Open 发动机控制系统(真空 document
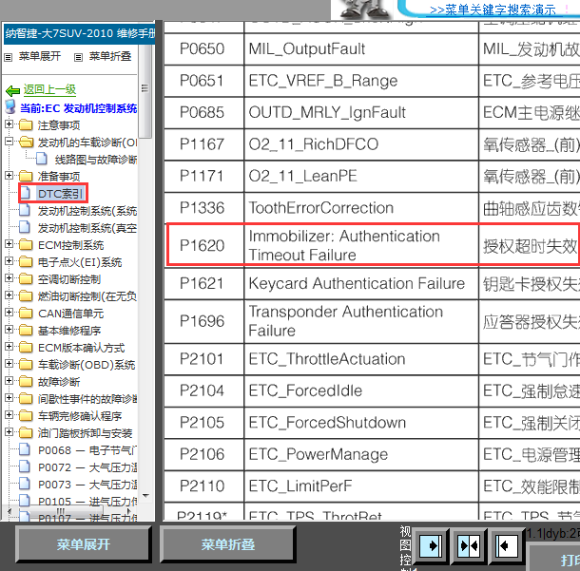Screen dimensions: 580x571 (x=87, y=228)
